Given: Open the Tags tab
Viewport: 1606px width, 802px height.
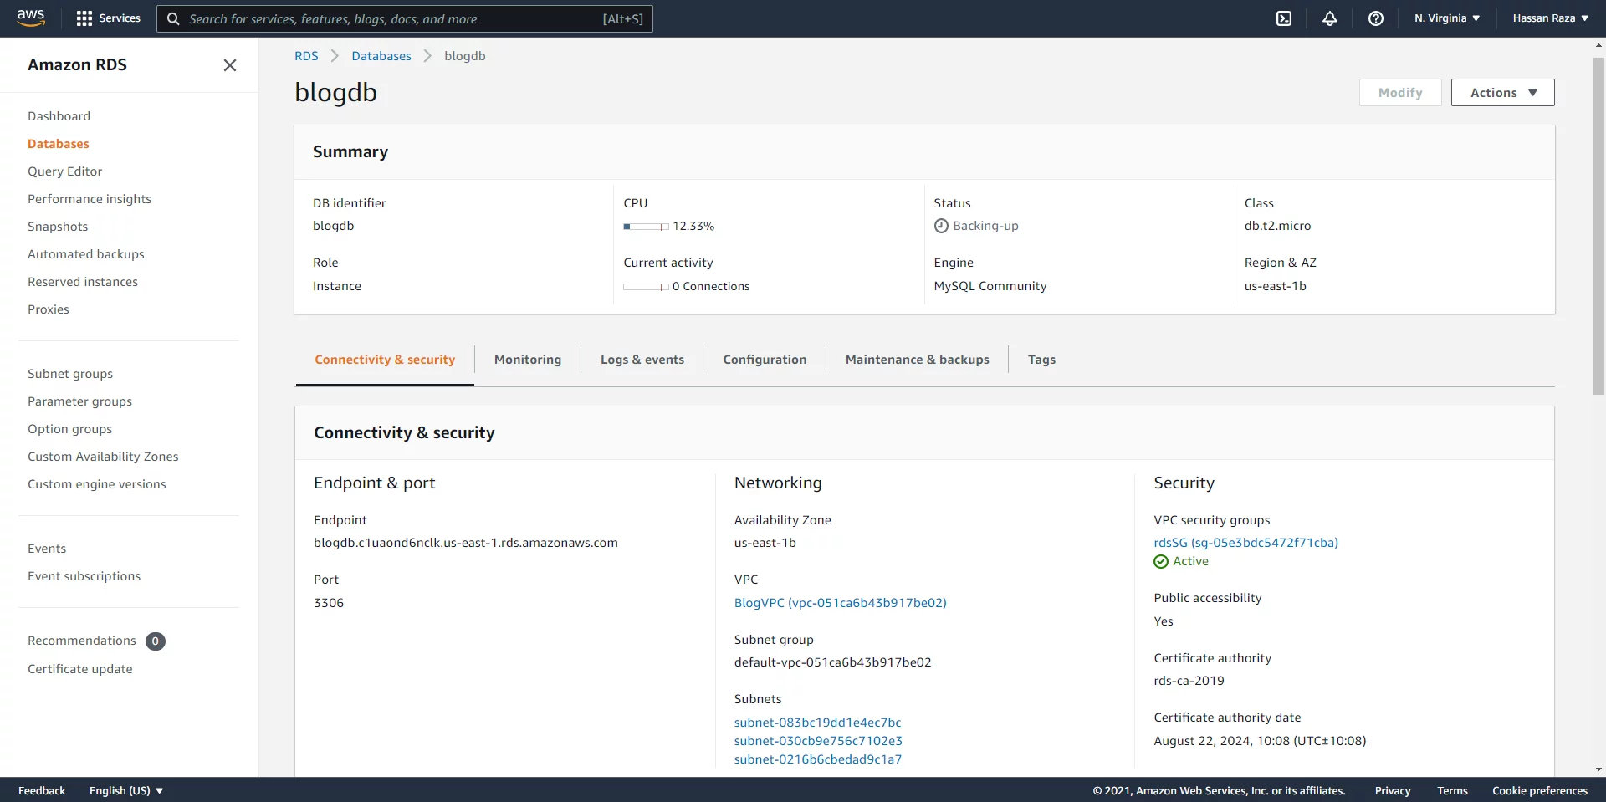Looking at the screenshot, I should (1041, 360).
